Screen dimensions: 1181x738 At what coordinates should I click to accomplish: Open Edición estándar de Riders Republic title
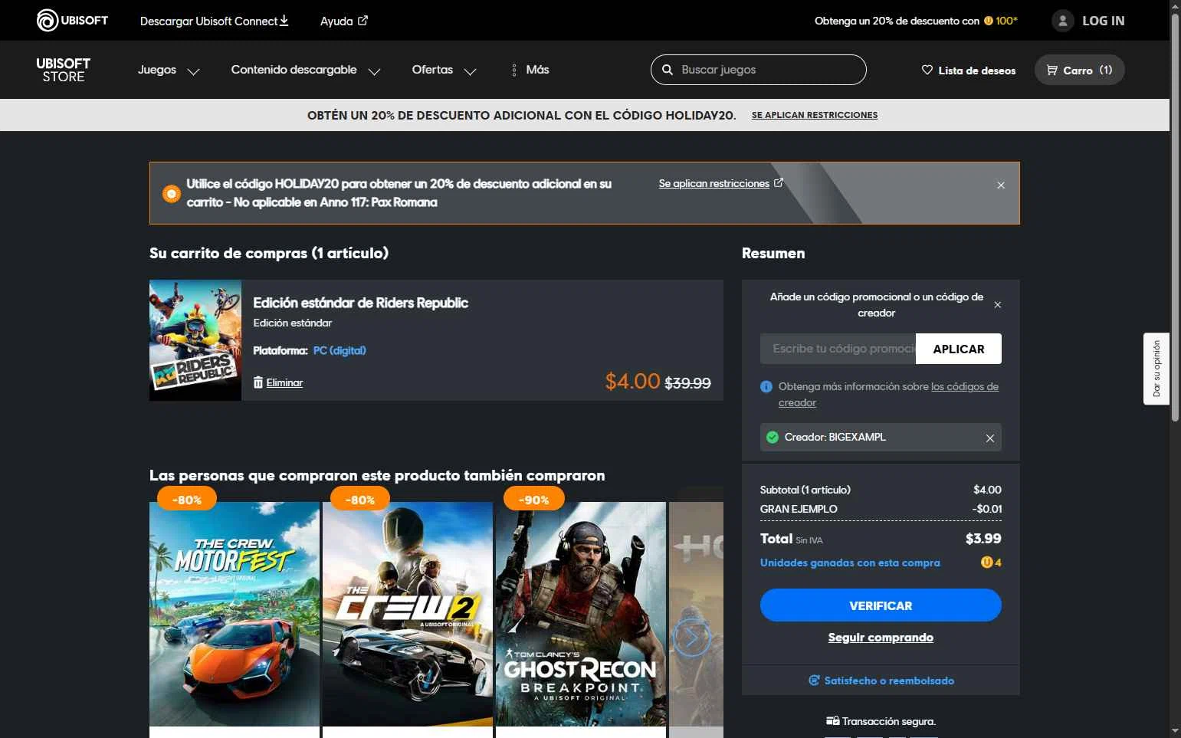coord(361,303)
